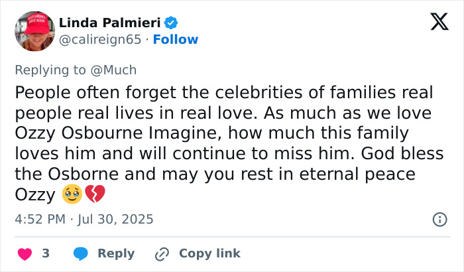Viewport: 464px width, 272px height.
Task: Follow the account via the Follow link
Action: [x=176, y=40]
